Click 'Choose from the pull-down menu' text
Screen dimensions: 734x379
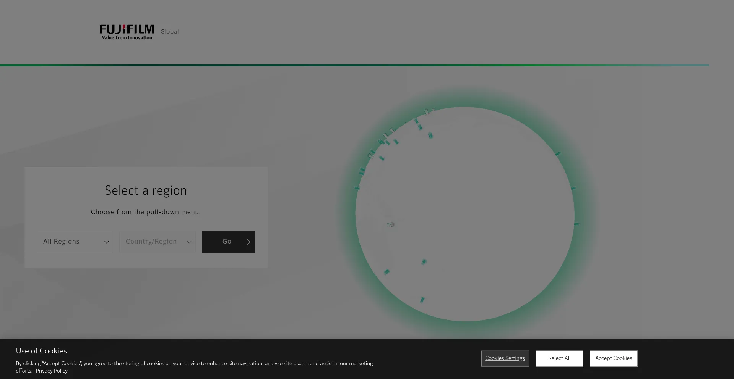[146, 212]
